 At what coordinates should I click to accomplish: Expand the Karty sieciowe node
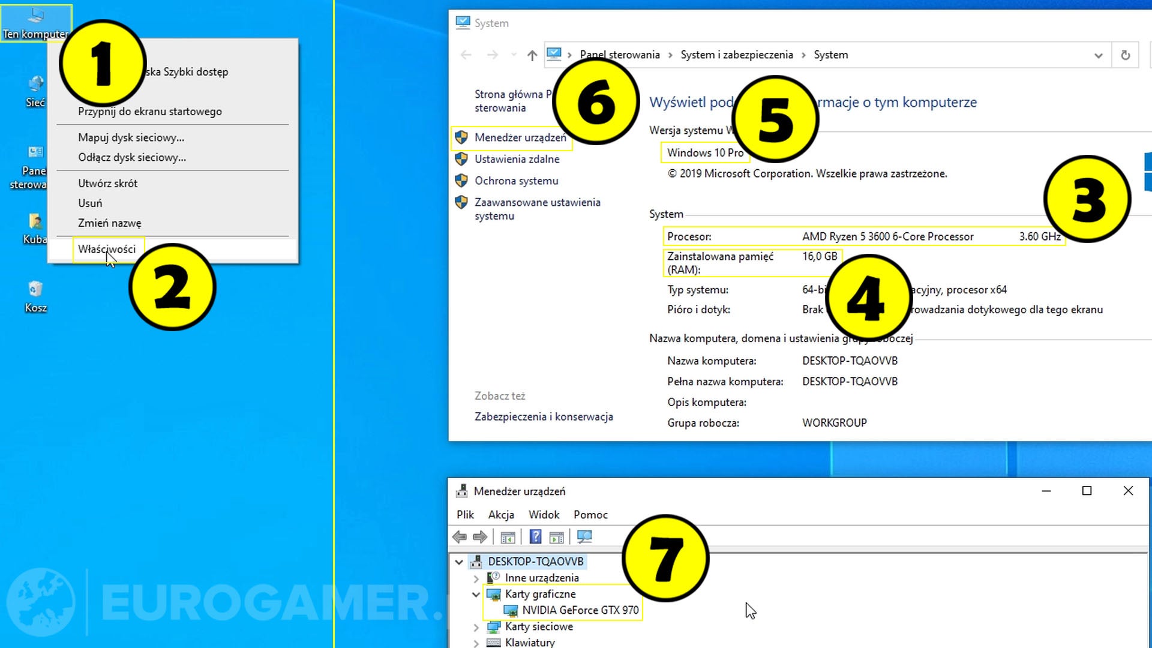pos(476,628)
